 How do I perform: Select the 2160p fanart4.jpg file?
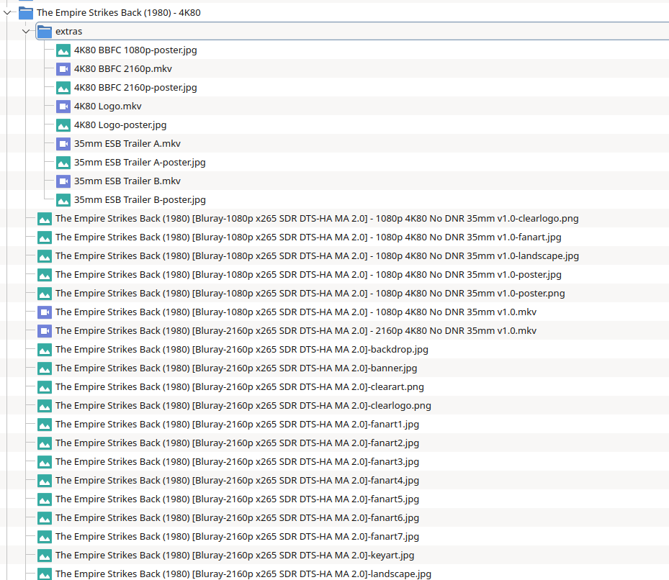[x=237, y=481]
